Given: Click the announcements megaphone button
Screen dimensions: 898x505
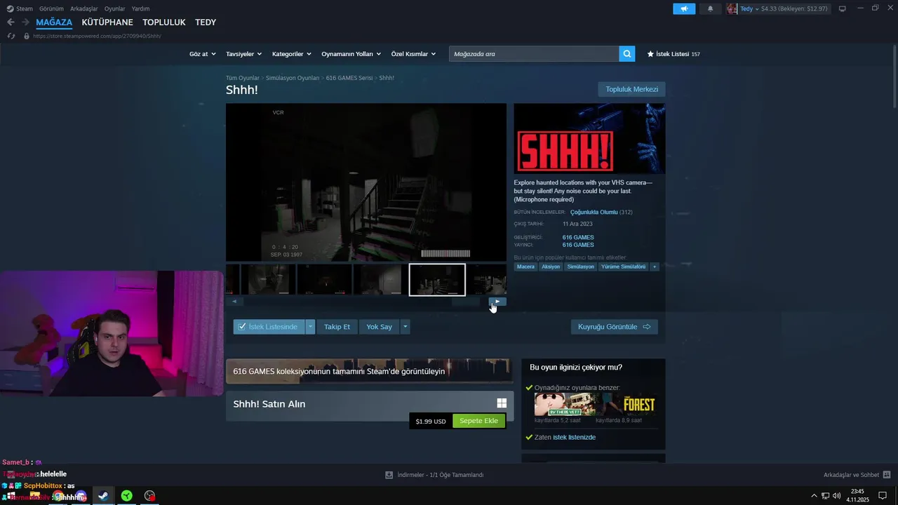Looking at the screenshot, I should (x=684, y=8).
